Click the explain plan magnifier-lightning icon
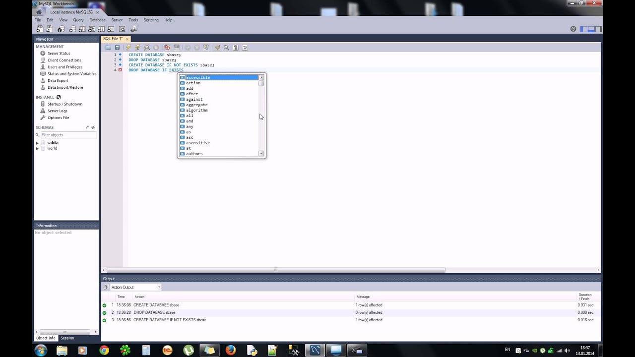The height and width of the screenshot is (357, 635). (147, 48)
